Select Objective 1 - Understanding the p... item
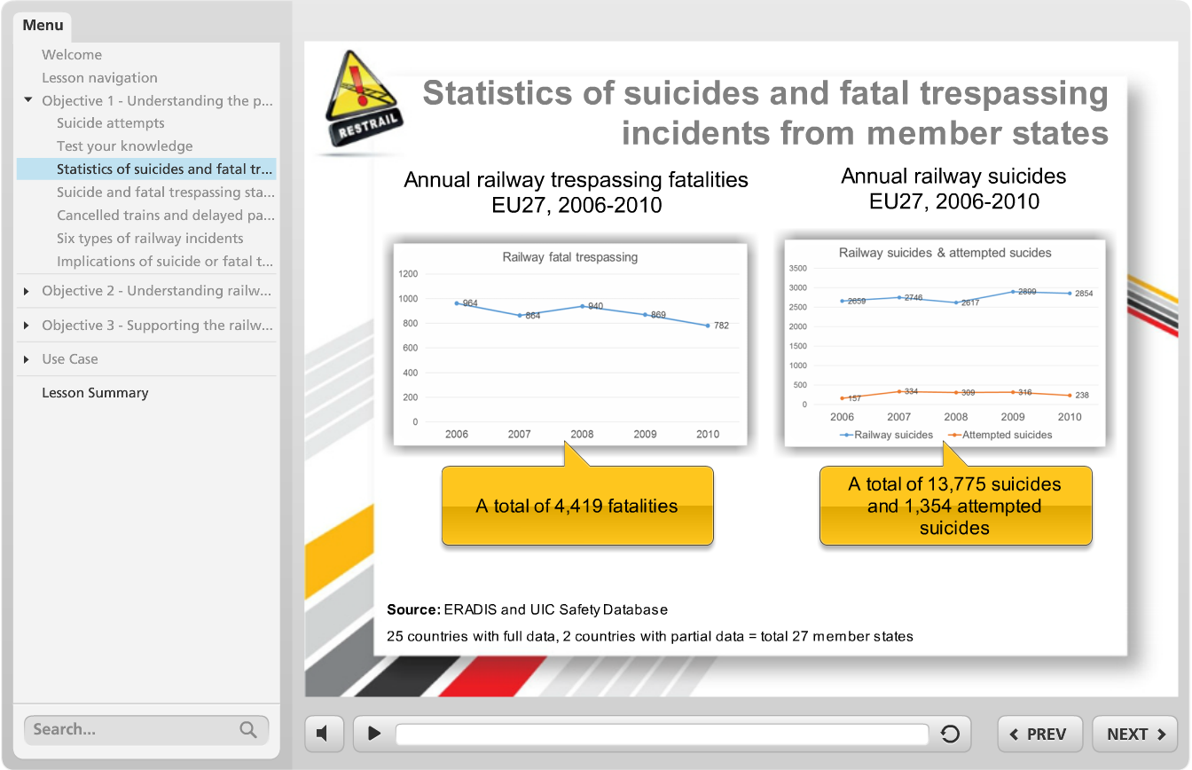The height and width of the screenshot is (770, 1192). [x=157, y=101]
